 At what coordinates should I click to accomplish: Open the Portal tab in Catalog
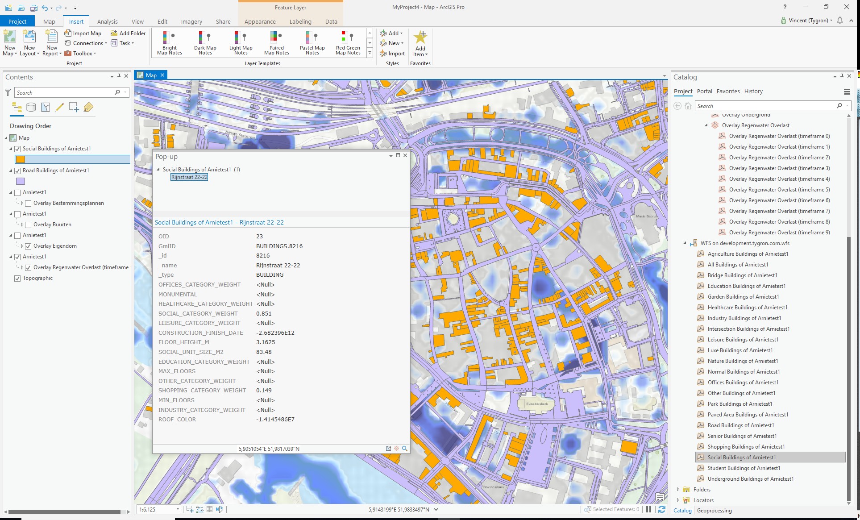coord(704,91)
